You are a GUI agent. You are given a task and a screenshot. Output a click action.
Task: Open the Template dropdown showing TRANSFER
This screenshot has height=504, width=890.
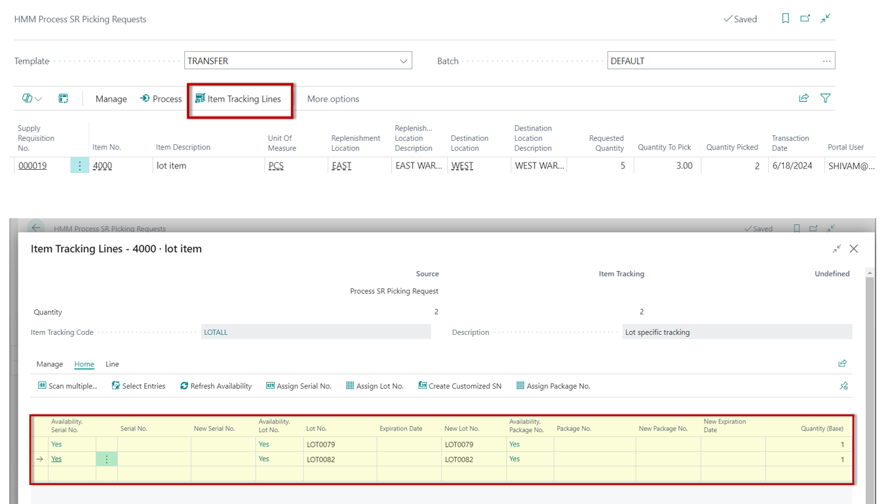pos(403,61)
